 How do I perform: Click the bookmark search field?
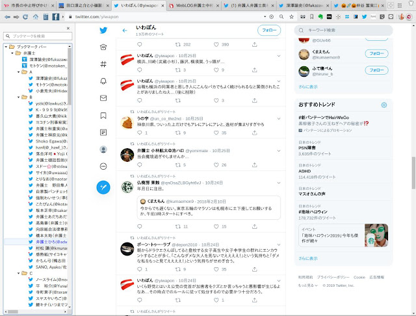click(x=38, y=36)
